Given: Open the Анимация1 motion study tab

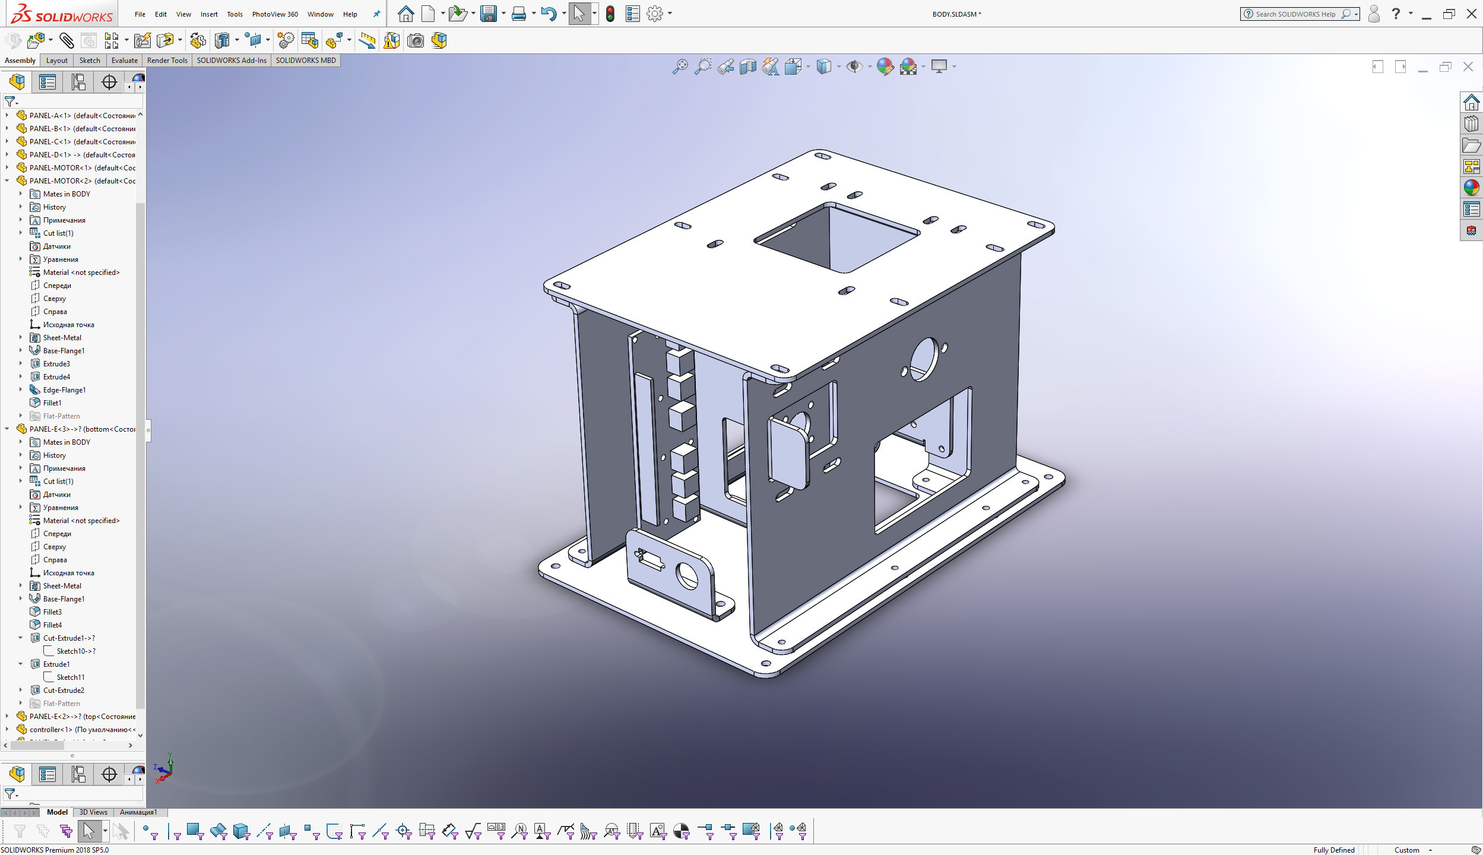Looking at the screenshot, I should point(138,812).
